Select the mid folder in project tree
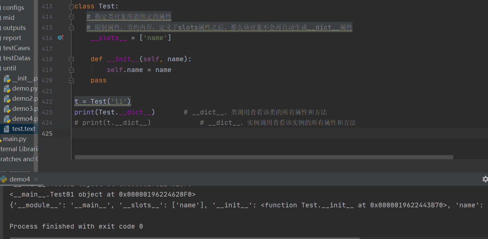Viewport: 488px width, 239px height. (x=9, y=18)
